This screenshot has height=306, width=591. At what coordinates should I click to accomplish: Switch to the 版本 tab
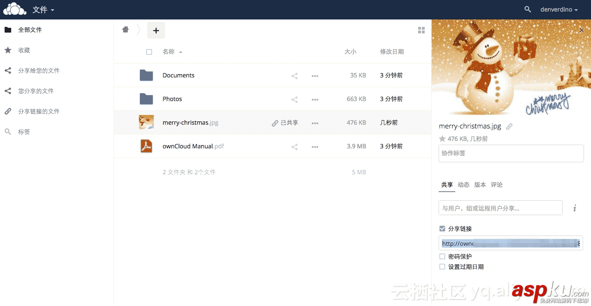tap(480, 184)
